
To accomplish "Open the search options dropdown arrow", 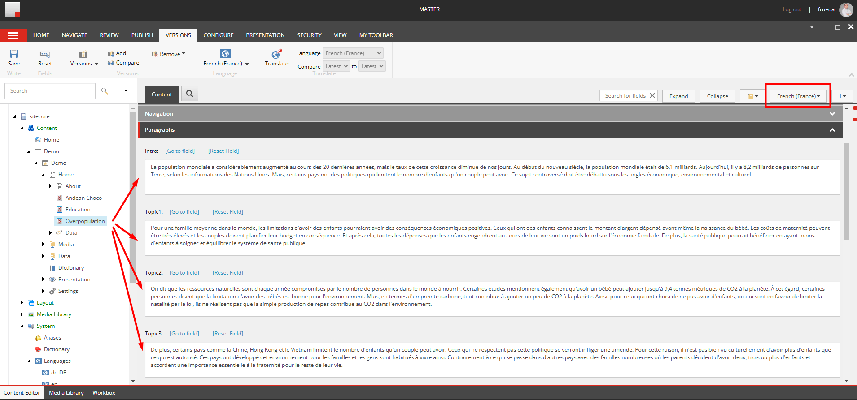I will (x=126, y=91).
